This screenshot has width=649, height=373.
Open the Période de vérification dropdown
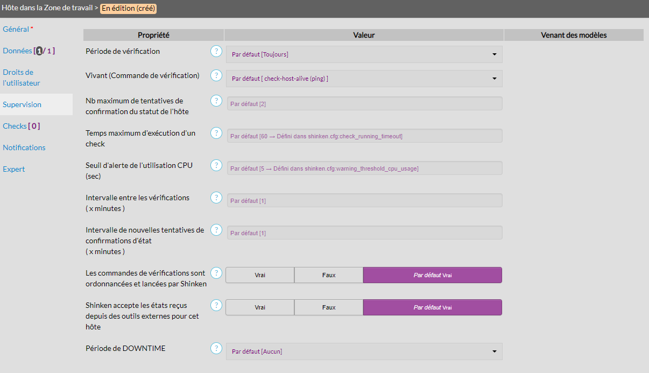(364, 54)
